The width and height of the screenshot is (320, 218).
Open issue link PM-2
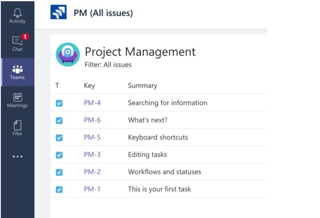(92, 172)
